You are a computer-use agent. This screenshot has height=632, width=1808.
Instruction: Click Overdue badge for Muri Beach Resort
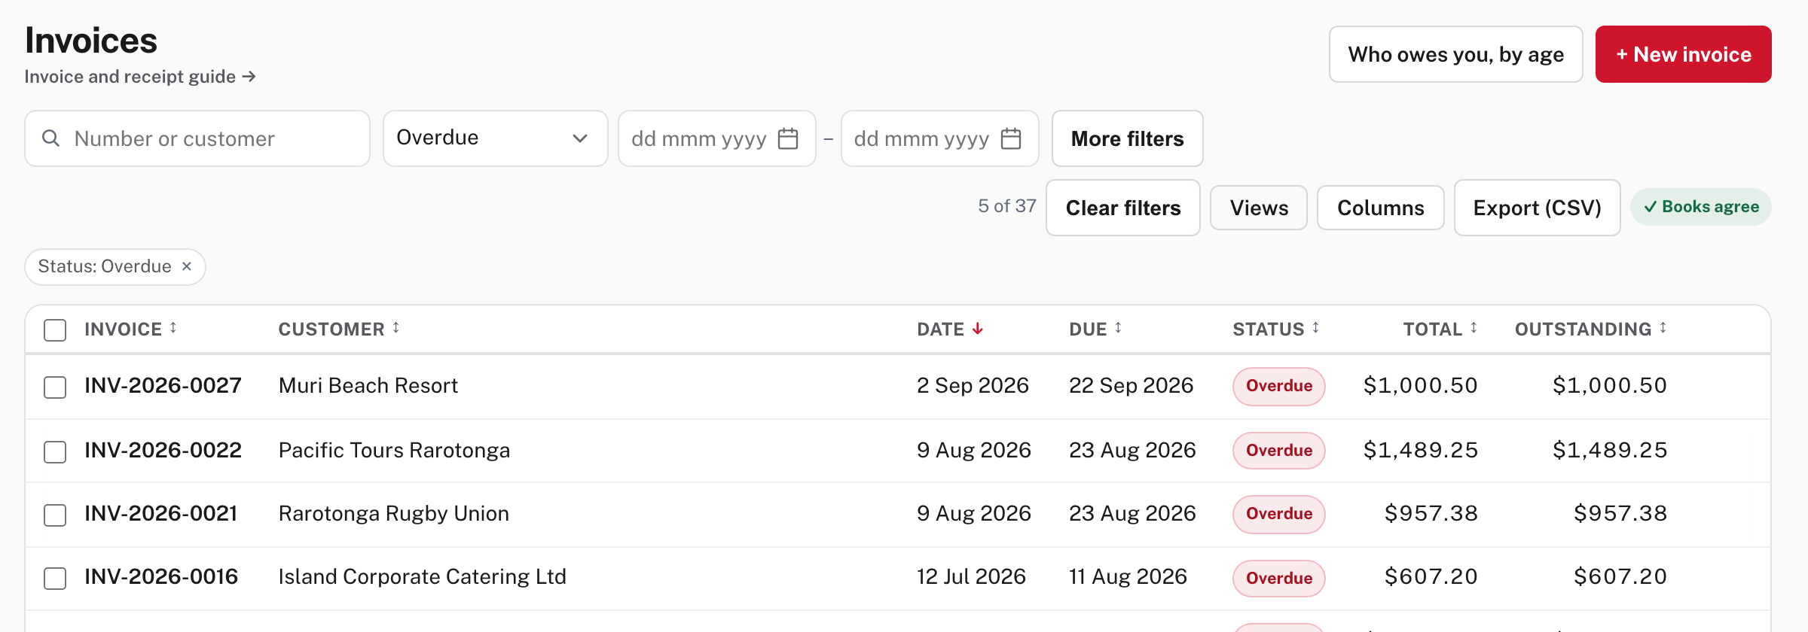tap(1279, 386)
